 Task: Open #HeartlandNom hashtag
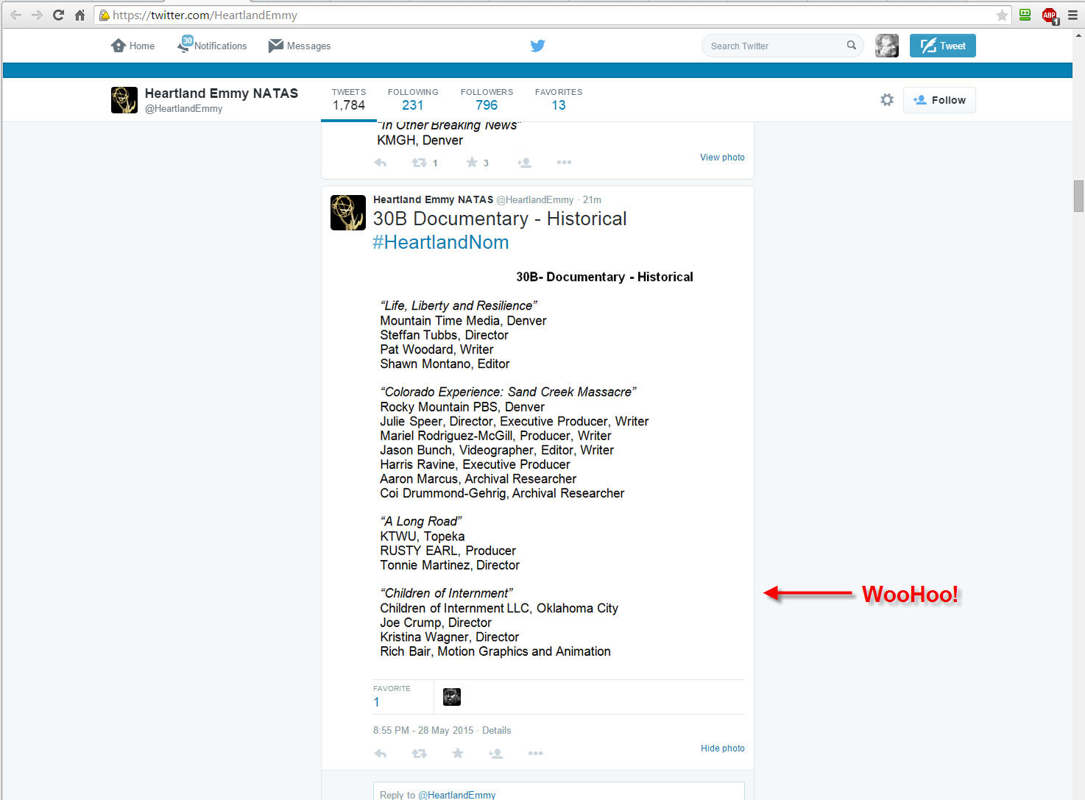(x=441, y=242)
